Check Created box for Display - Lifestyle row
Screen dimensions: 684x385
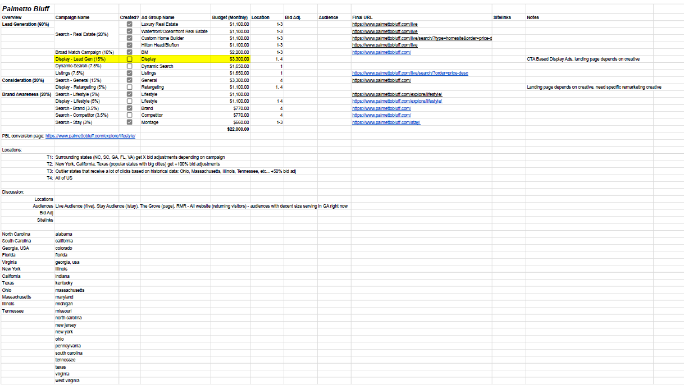coord(130,101)
